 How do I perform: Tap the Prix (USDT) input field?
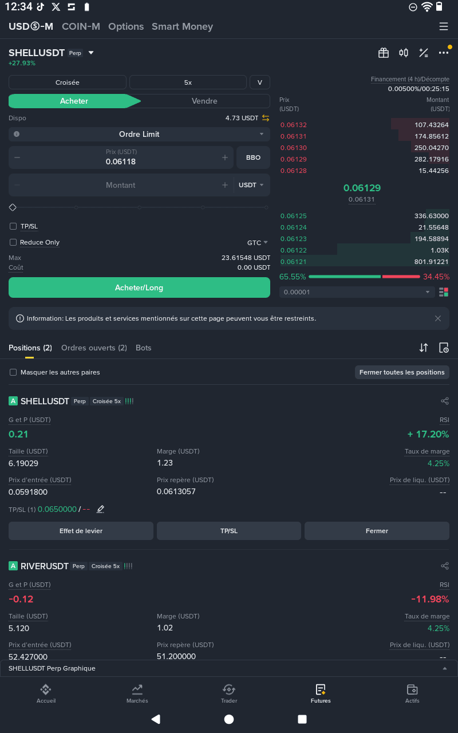(121, 157)
